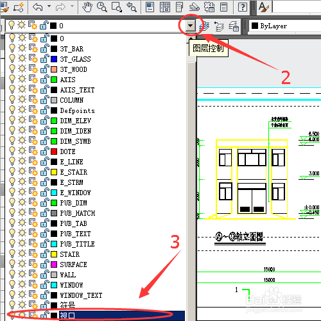The image size is (321, 321).
Task: Select layer PUB_HATCH in list
Action: pos(78,213)
